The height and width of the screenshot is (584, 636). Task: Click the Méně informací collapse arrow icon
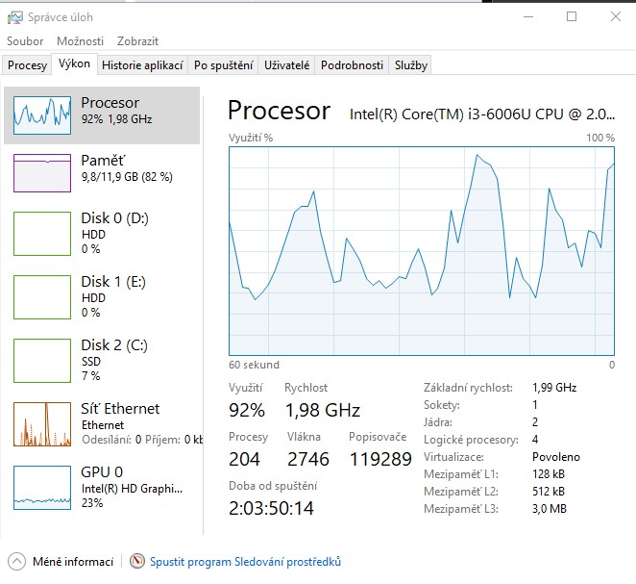(x=16, y=562)
